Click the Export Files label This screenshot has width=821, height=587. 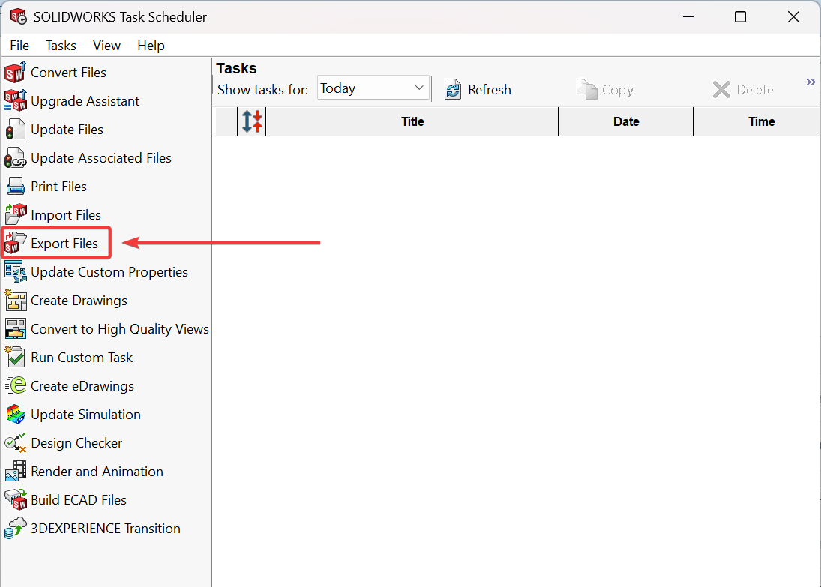[64, 244]
